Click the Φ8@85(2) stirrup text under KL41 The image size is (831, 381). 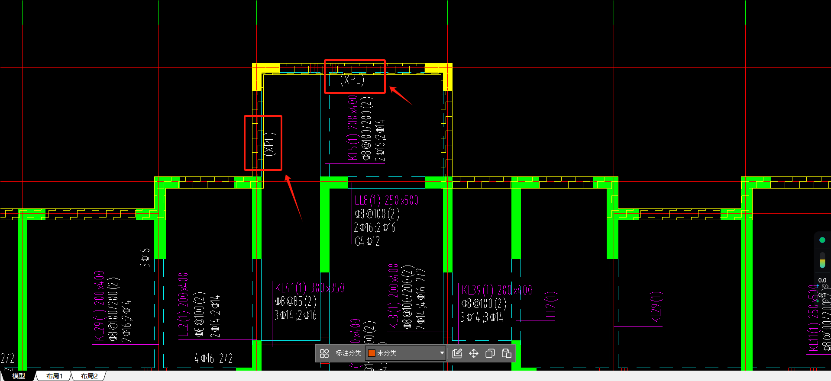[296, 301]
